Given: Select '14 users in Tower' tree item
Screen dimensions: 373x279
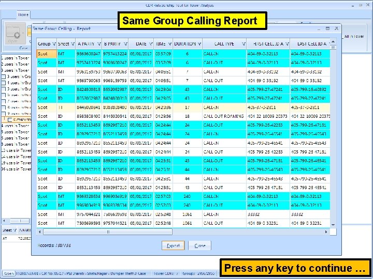Looking at the screenshot, I should pos(16,157).
